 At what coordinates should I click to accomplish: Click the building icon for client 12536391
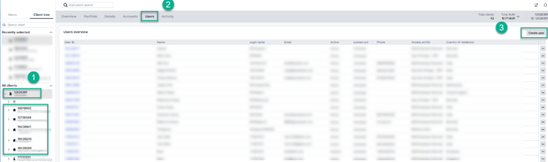[x=10, y=94]
